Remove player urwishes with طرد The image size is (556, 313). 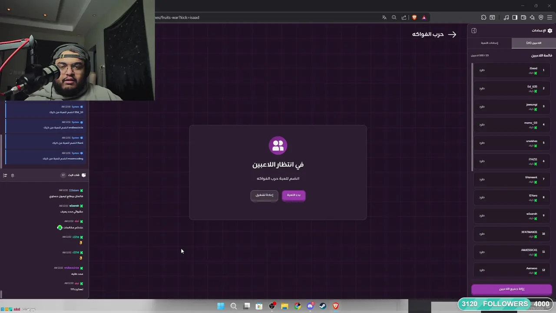(482, 143)
